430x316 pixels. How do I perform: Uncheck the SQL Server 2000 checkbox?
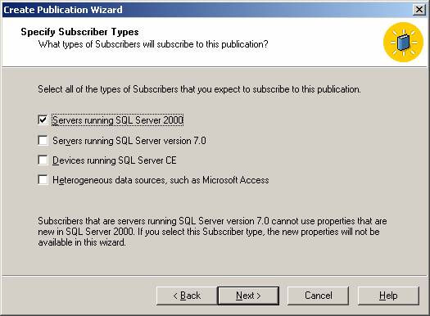point(43,120)
